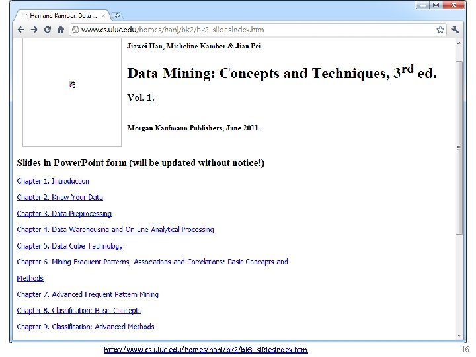Open Chapter 5. Data Cube Technology link

[70, 246]
